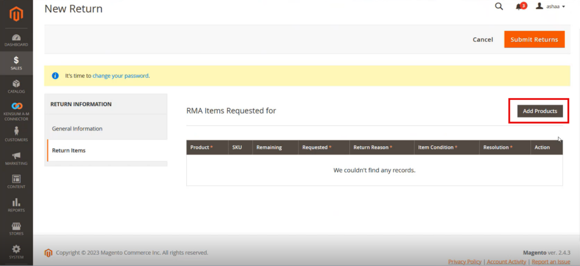The height and width of the screenshot is (266, 580).
Task: Open the Content menu
Action: point(16,182)
